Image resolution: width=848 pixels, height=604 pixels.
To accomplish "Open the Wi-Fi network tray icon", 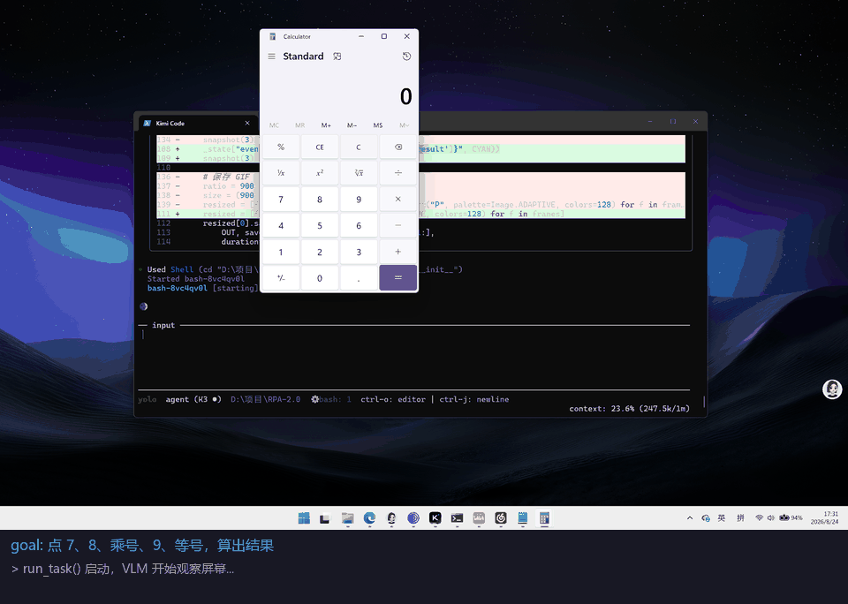I will tap(760, 517).
